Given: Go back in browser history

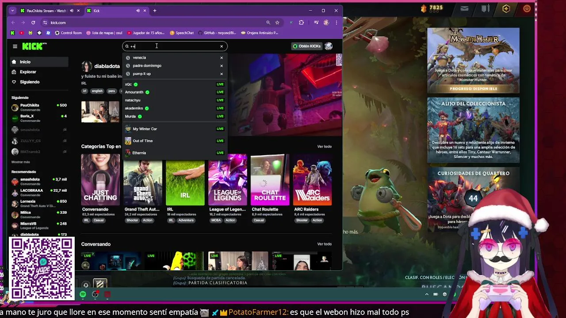Looking at the screenshot, I should 13,23.
